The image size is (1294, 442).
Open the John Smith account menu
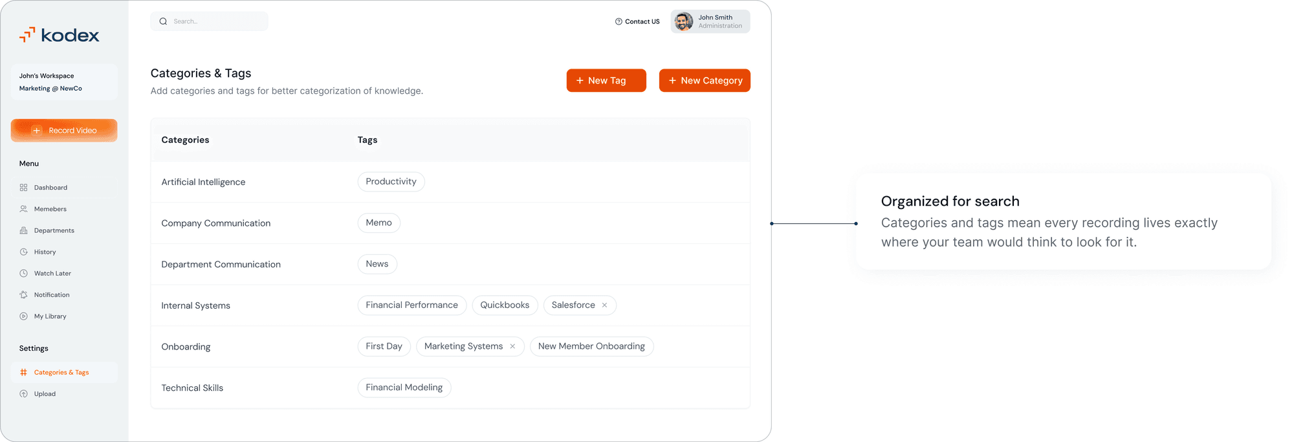710,21
